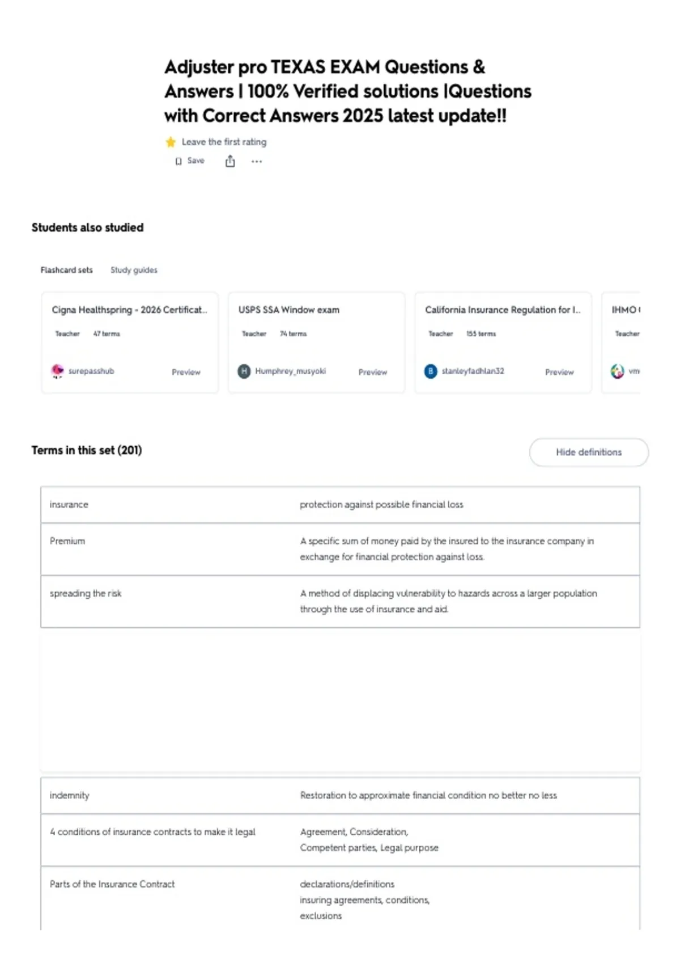Viewport: 680px width, 964px height.
Task: Preview the California Insurance Regulation set
Action: point(559,372)
